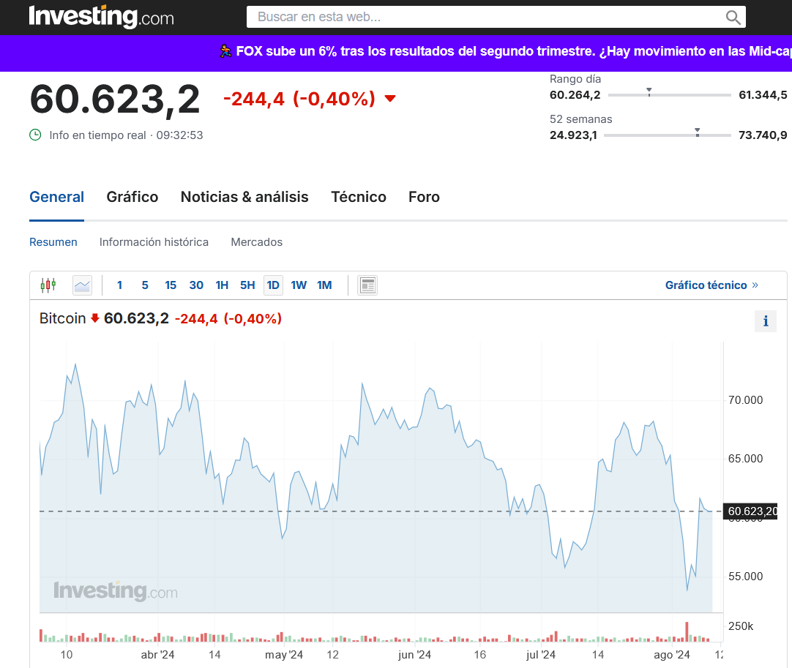This screenshot has width=792, height=668.
Task: Click the 52-week low value 24.923,1
Action: coord(573,135)
